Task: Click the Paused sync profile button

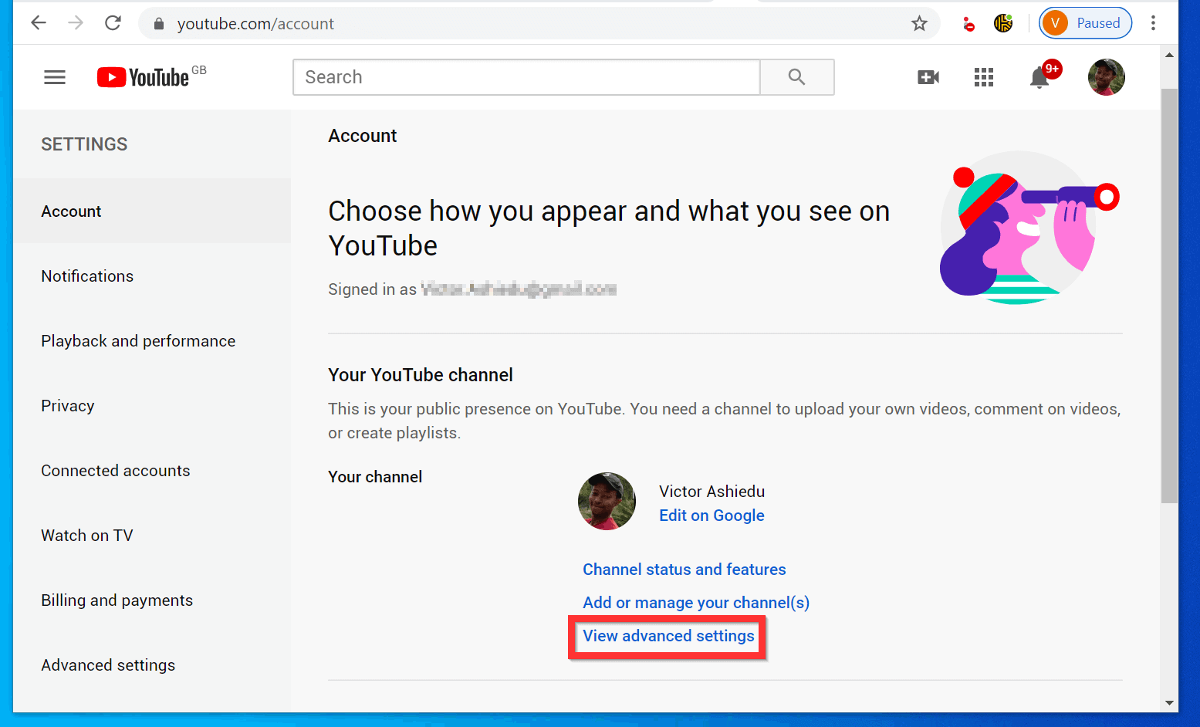Action: click(1085, 22)
